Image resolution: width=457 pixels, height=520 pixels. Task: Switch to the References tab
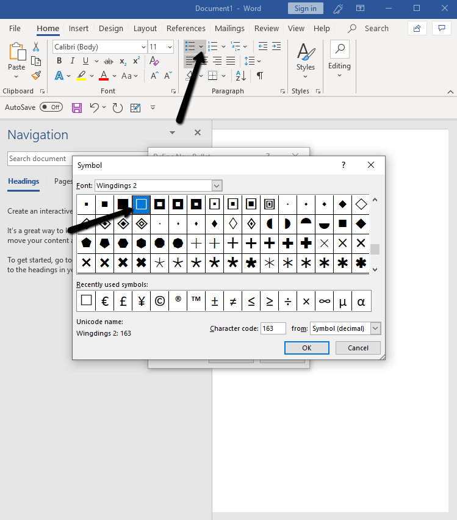(x=185, y=29)
